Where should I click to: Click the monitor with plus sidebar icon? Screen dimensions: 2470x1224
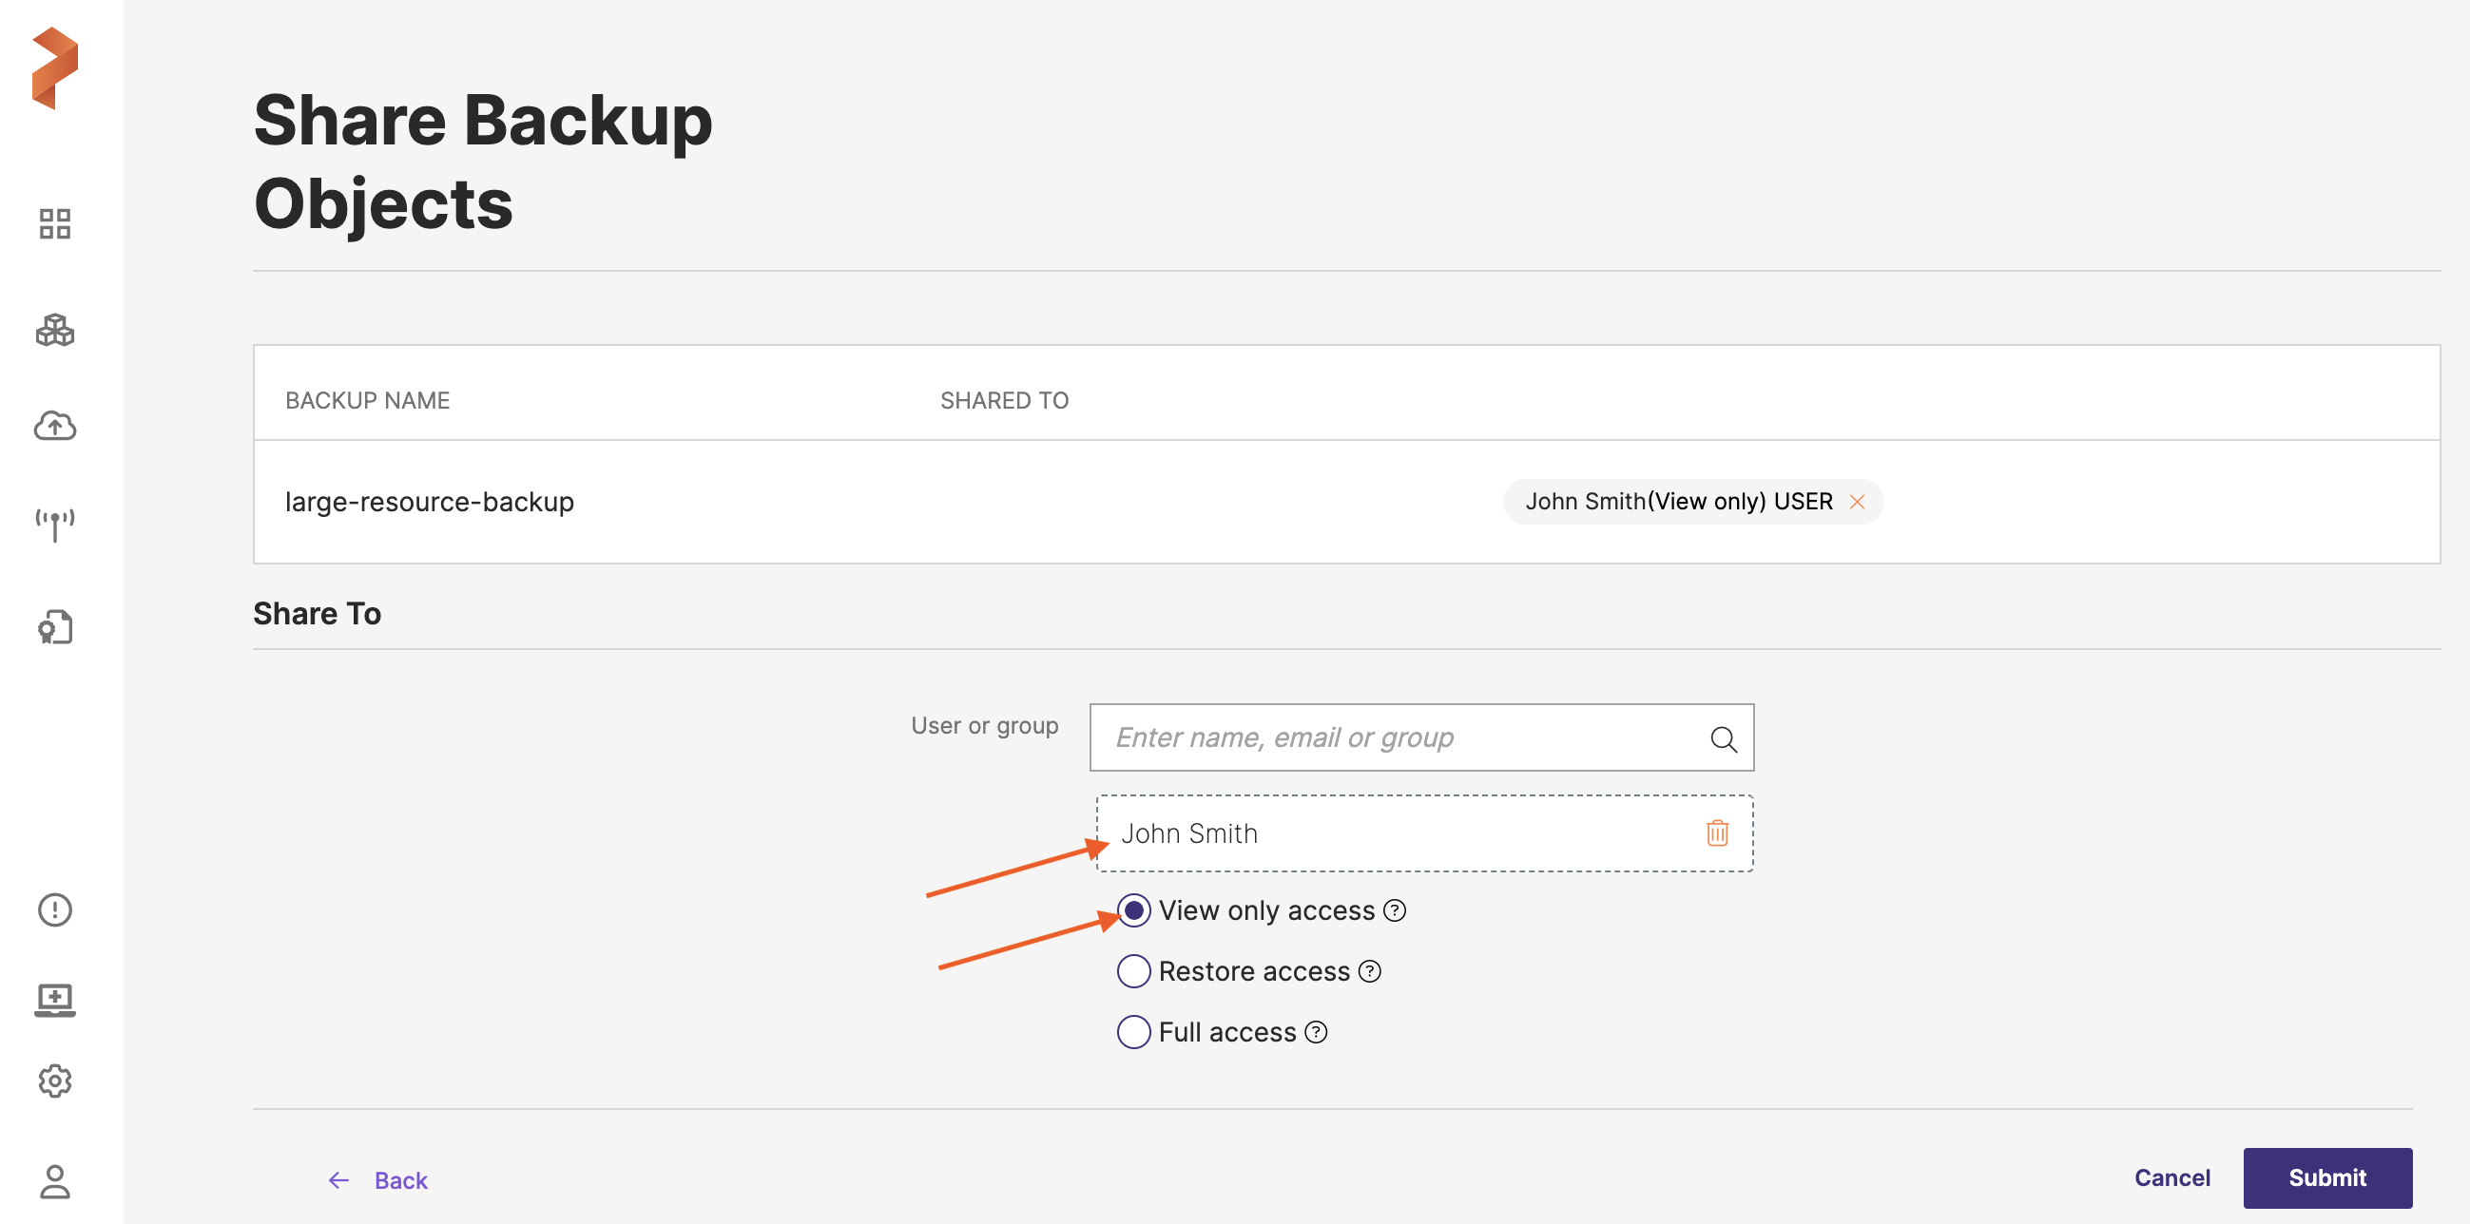point(54,1000)
